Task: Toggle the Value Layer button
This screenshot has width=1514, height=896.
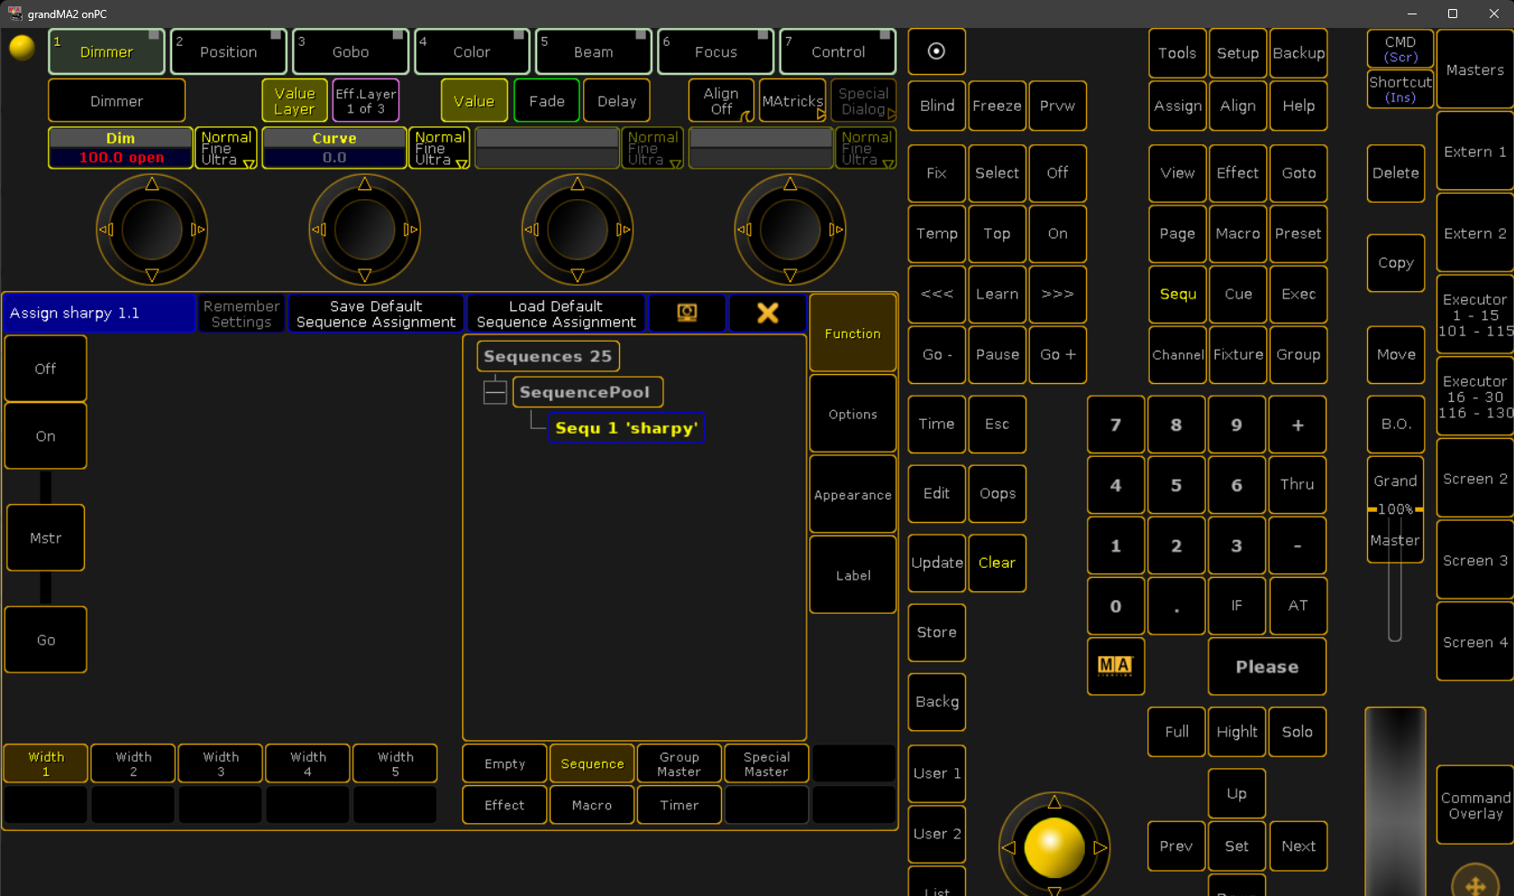Action: (295, 100)
